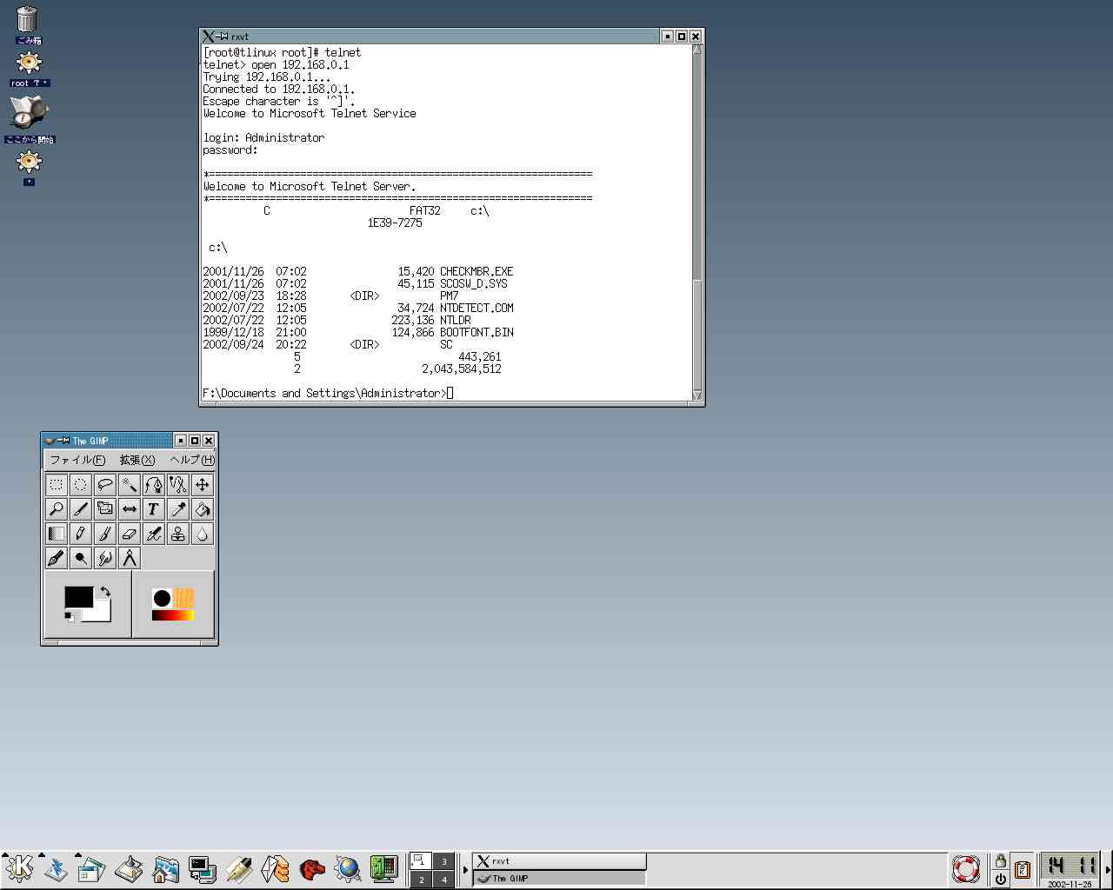
Task: Open the active brush selector
Action: click(162, 598)
